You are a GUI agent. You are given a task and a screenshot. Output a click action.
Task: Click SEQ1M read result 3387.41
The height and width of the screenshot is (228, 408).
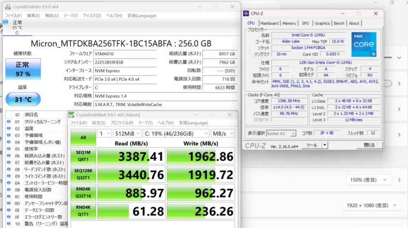[131, 156]
